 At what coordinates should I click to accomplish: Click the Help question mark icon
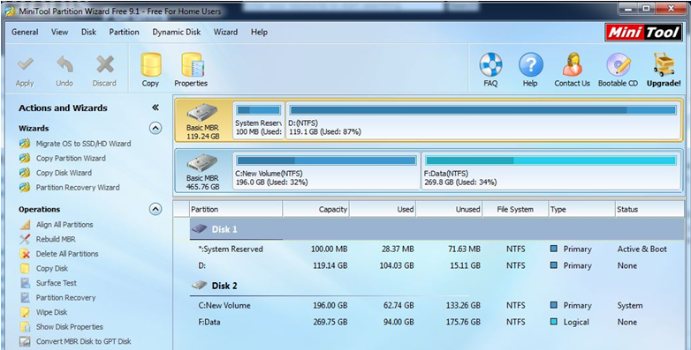point(530,64)
